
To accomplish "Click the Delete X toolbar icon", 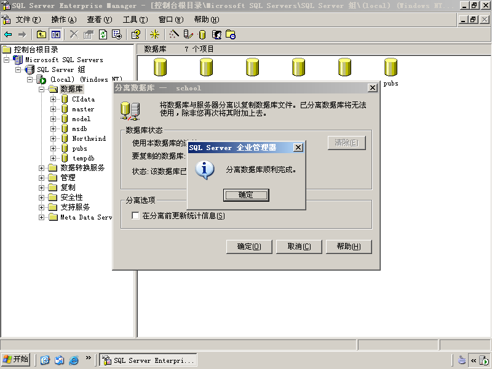I will pyautogui.click(x=74, y=34).
